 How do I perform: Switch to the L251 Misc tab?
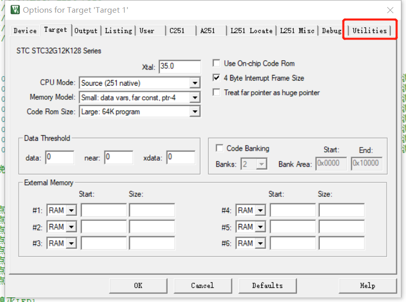point(297,31)
